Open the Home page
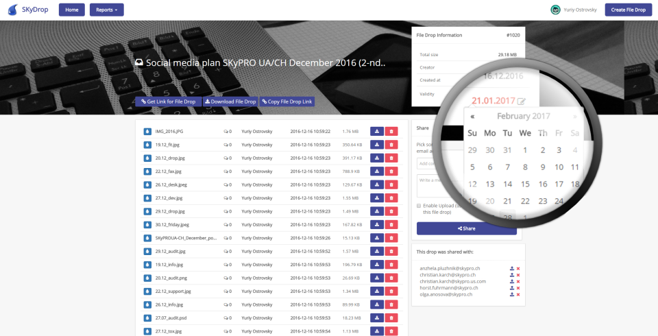Screen dimensions: 658x336 (x=72, y=10)
